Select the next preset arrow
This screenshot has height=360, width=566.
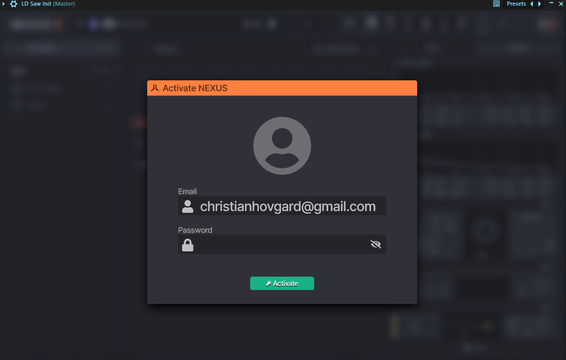point(540,4)
